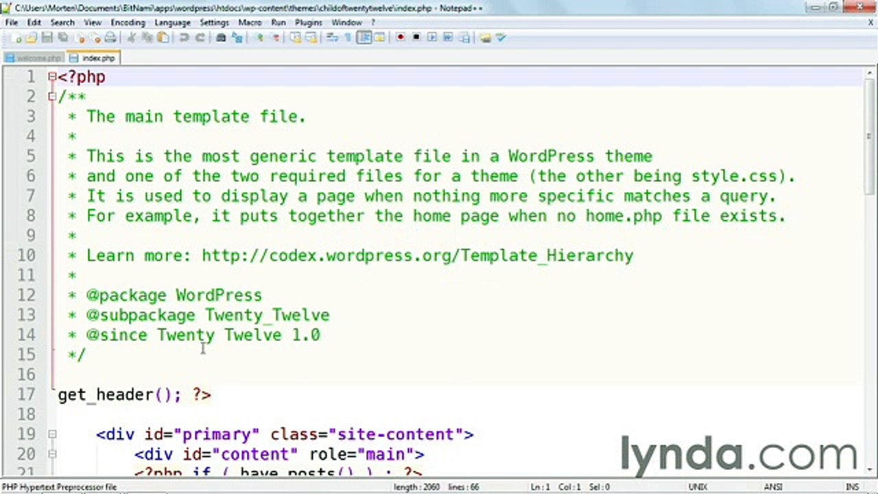Click the ANSI encoding status bar entry
The height and width of the screenshot is (494, 878).
click(x=773, y=487)
